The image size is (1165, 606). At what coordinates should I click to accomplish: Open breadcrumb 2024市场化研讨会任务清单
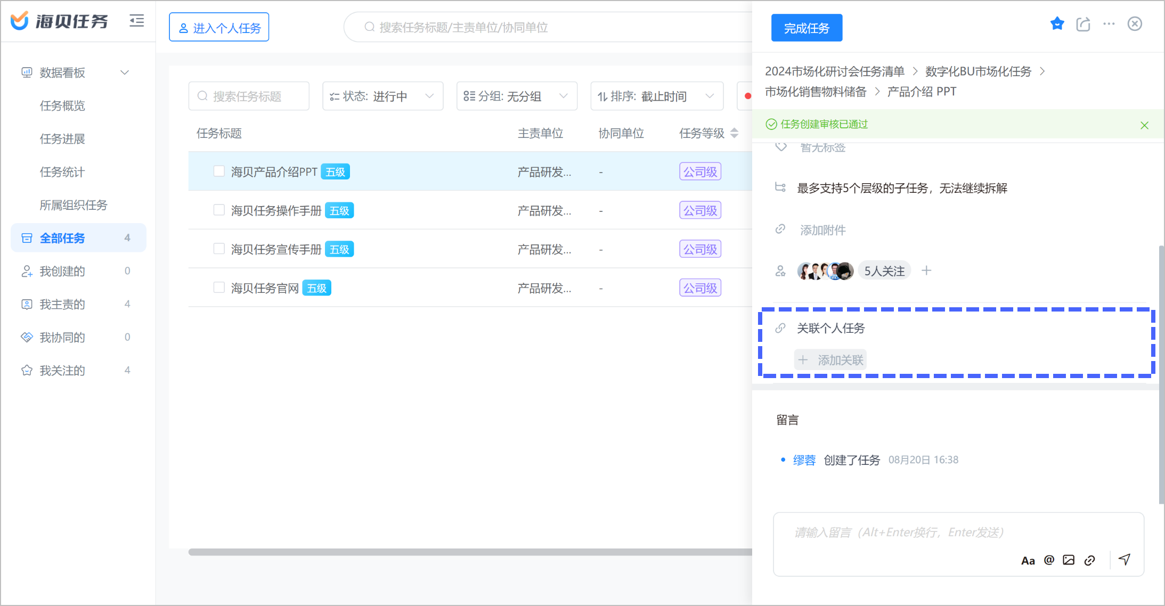[835, 71]
